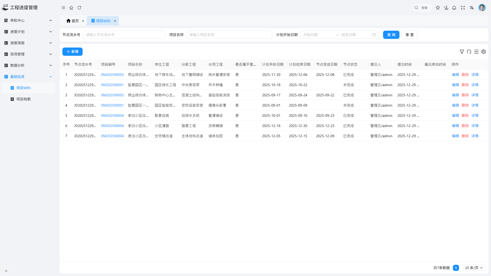491x276 pixels.
Task: Click 编辑 for 墙体加固 row
Action: (x=455, y=136)
